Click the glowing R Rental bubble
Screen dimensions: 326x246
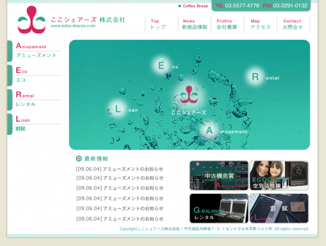click(256, 77)
